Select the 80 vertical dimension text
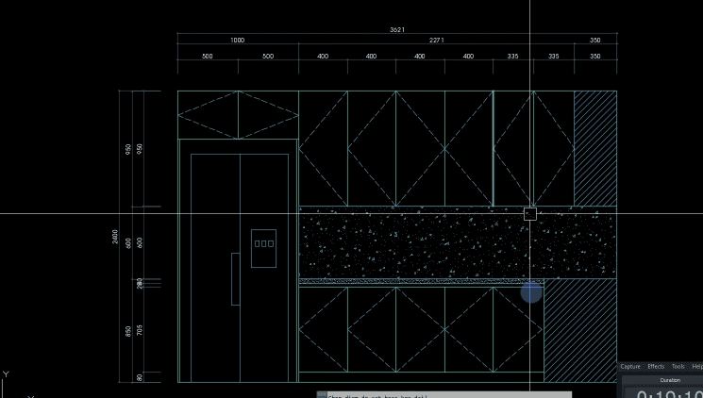This screenshot has height=398, width=703. (140, 377)
